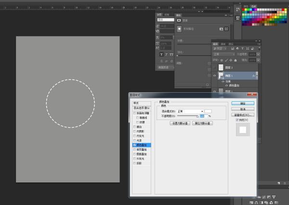Viewport: 289px width, 205px height.
Task: Click the white overlay color swatch
Action: coord(209,111)
